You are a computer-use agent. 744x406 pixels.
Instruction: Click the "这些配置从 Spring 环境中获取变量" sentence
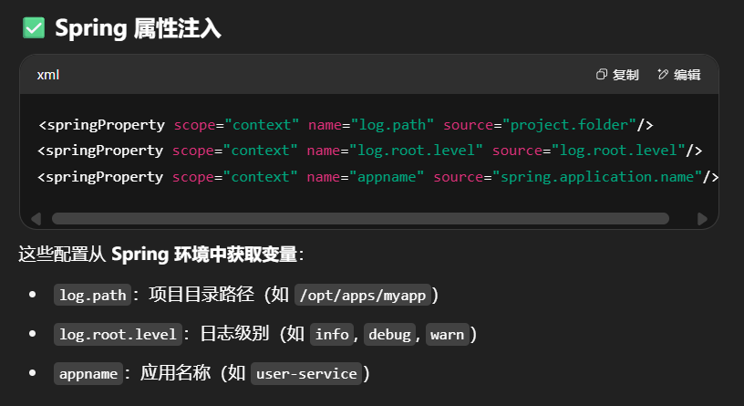161,255
